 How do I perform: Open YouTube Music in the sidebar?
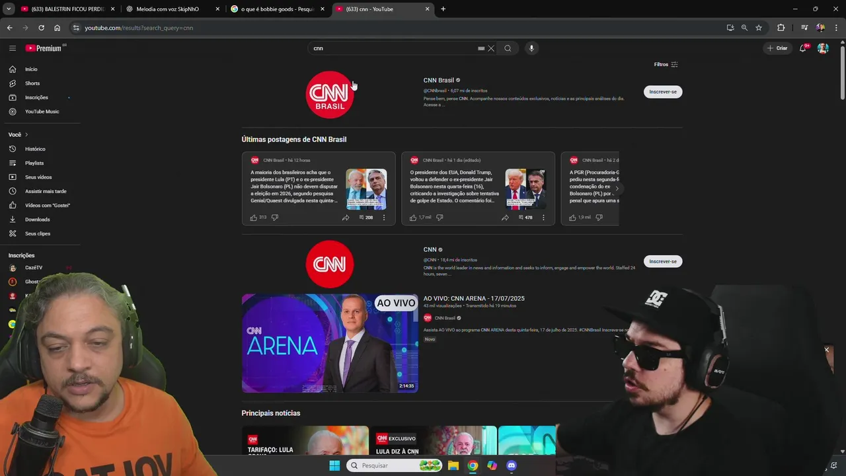click(x=42, y=112)
